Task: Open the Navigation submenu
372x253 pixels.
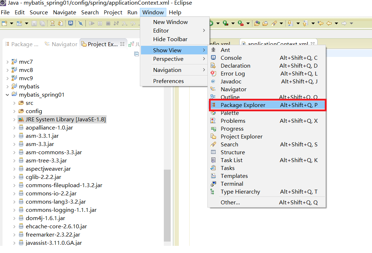Action: click(175, 70)
